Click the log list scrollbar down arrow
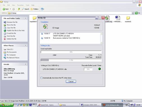 tap(101, 43)
